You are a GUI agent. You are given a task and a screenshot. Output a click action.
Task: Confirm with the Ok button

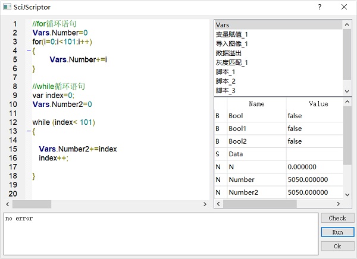337,247
